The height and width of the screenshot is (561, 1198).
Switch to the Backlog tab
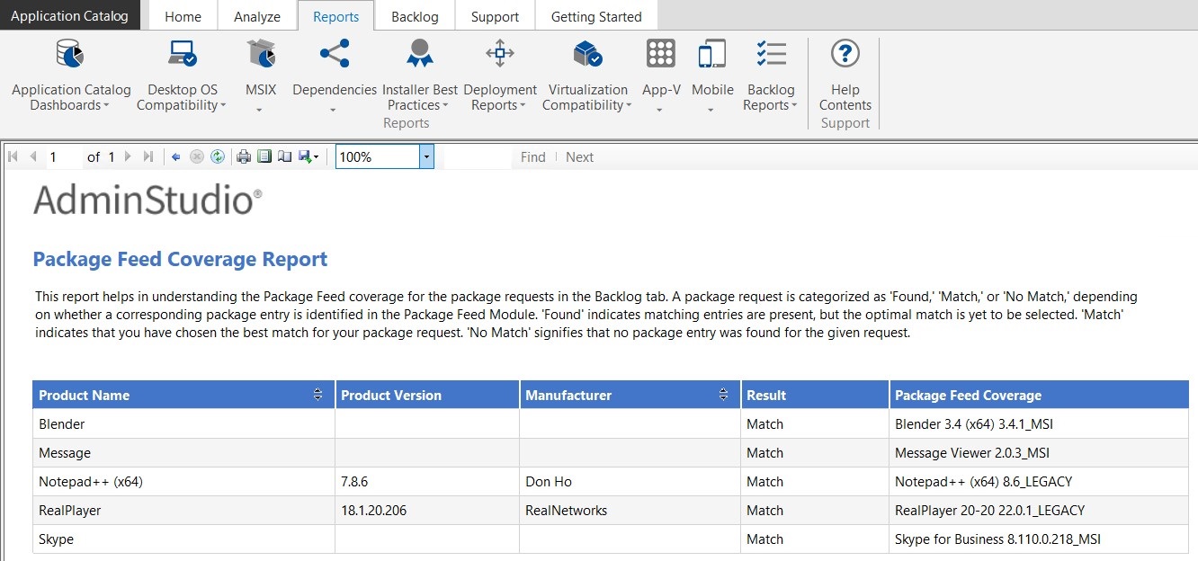[415, 16]
